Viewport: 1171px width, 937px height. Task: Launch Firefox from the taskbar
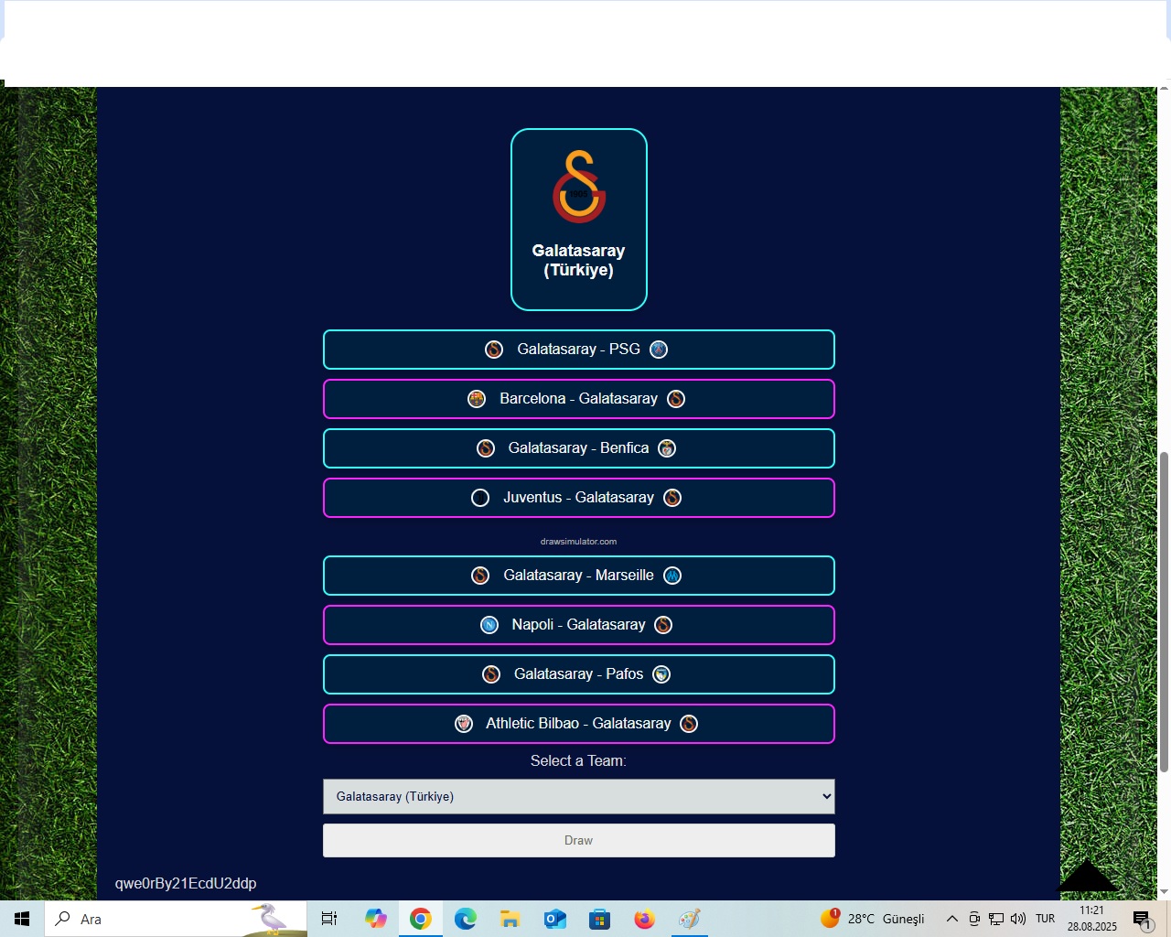pos(645,919)
